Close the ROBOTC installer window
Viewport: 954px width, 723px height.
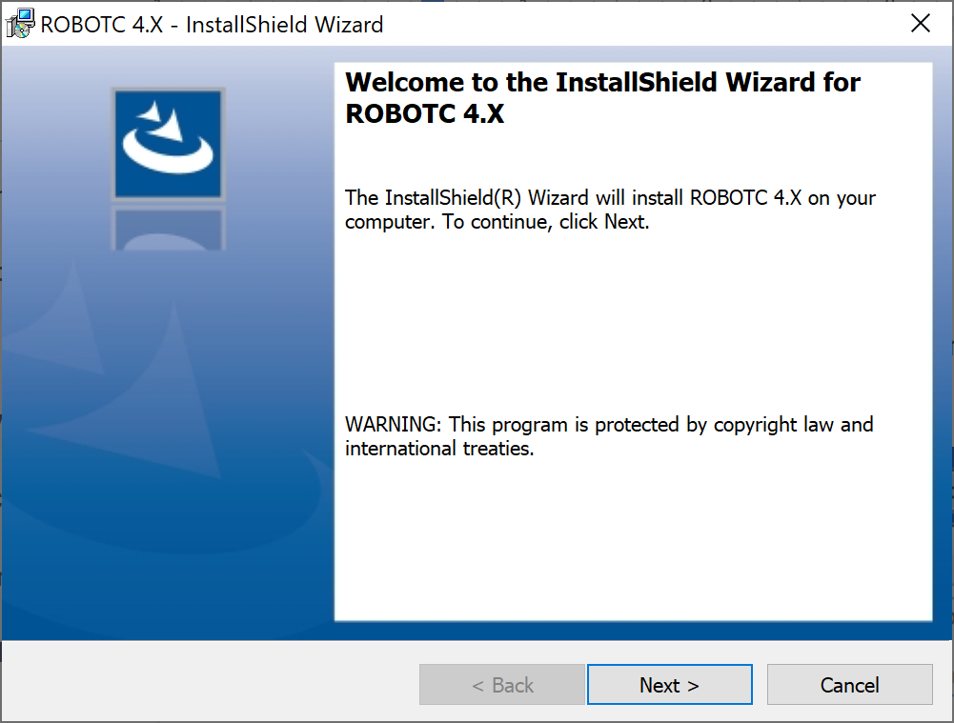920,24
